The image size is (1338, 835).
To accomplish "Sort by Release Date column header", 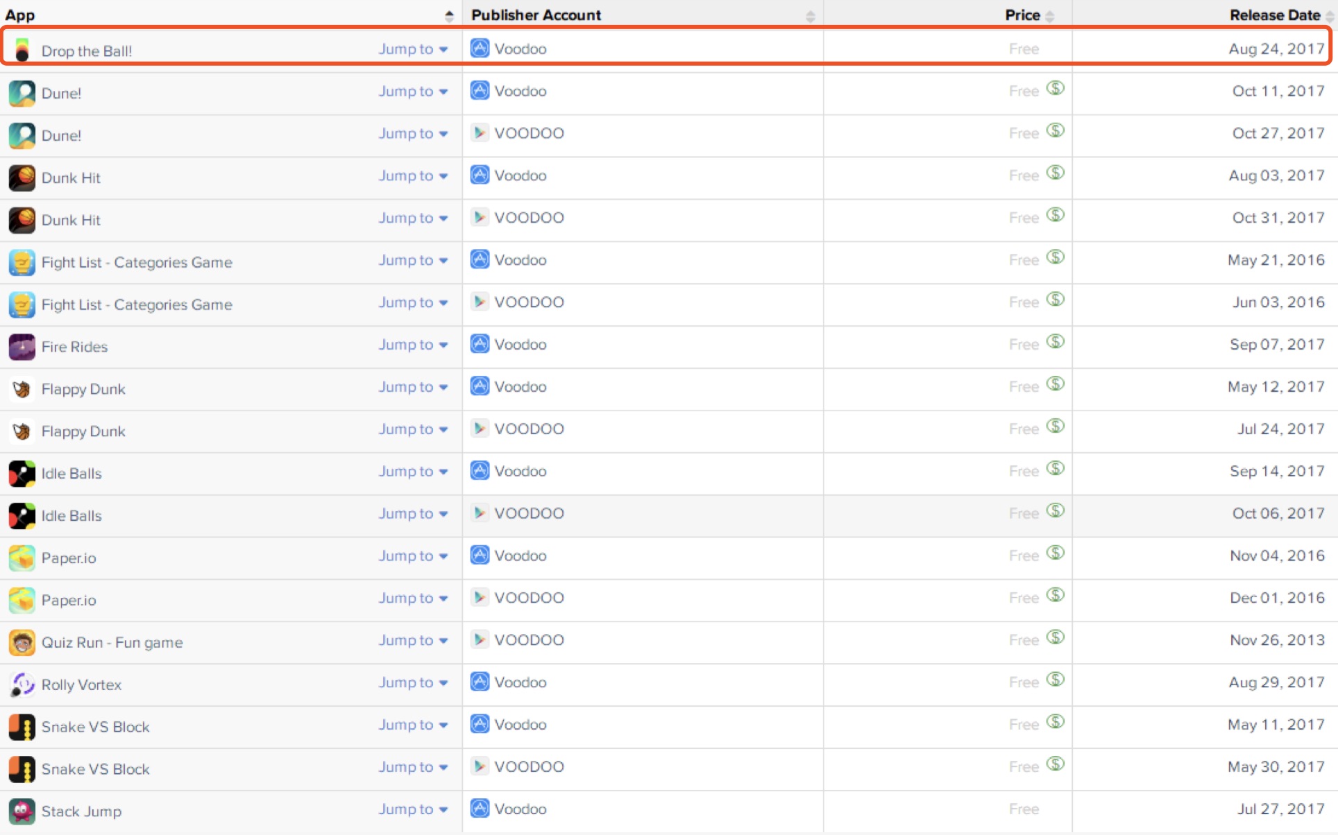I will point(1274,15).
